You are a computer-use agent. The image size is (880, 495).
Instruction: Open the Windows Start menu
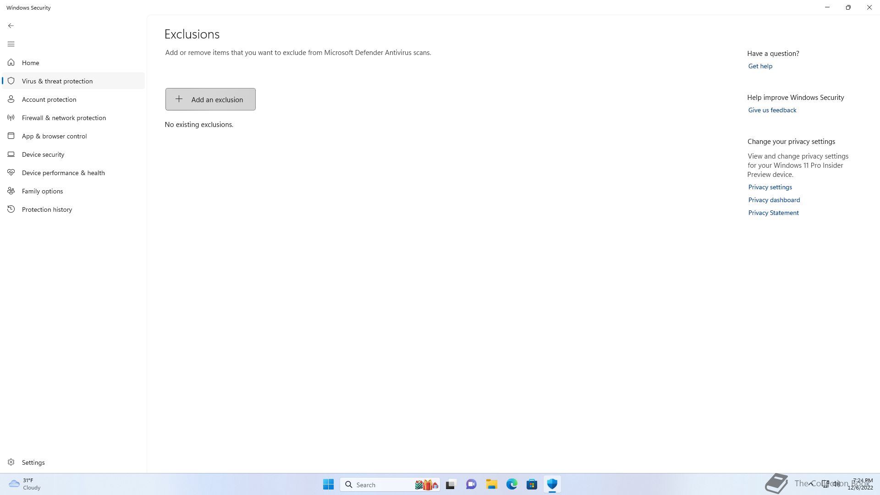pyautogui.click(x=328, y=484)
